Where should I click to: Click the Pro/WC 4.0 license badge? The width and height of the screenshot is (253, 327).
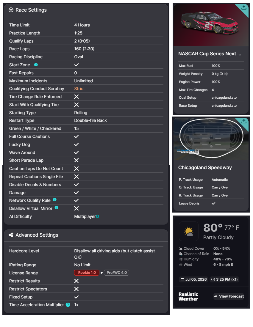tap(116, 273)
